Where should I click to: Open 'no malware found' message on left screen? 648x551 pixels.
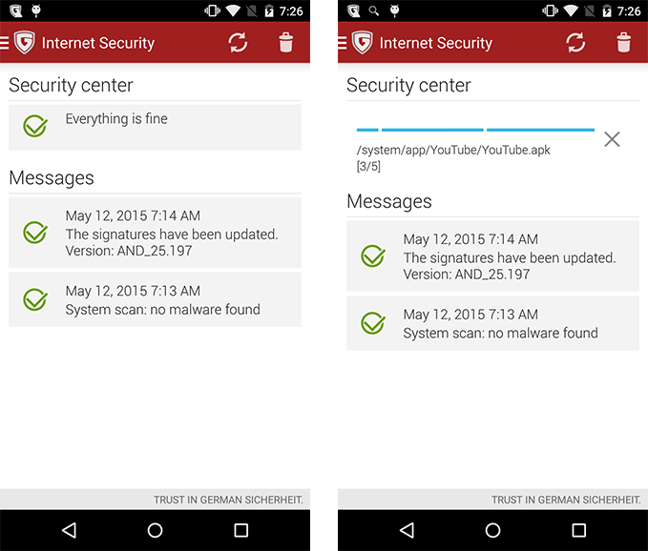coord(155,299)
